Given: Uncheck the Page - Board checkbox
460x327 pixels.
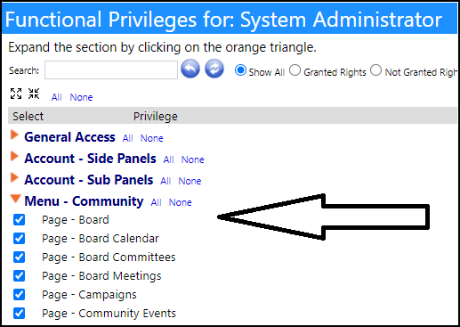Looking at the screenshot, I should [x=20, y=220].
